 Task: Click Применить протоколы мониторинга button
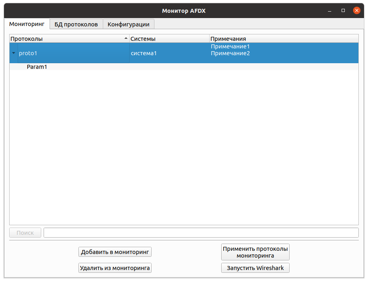tap(255, 252)
